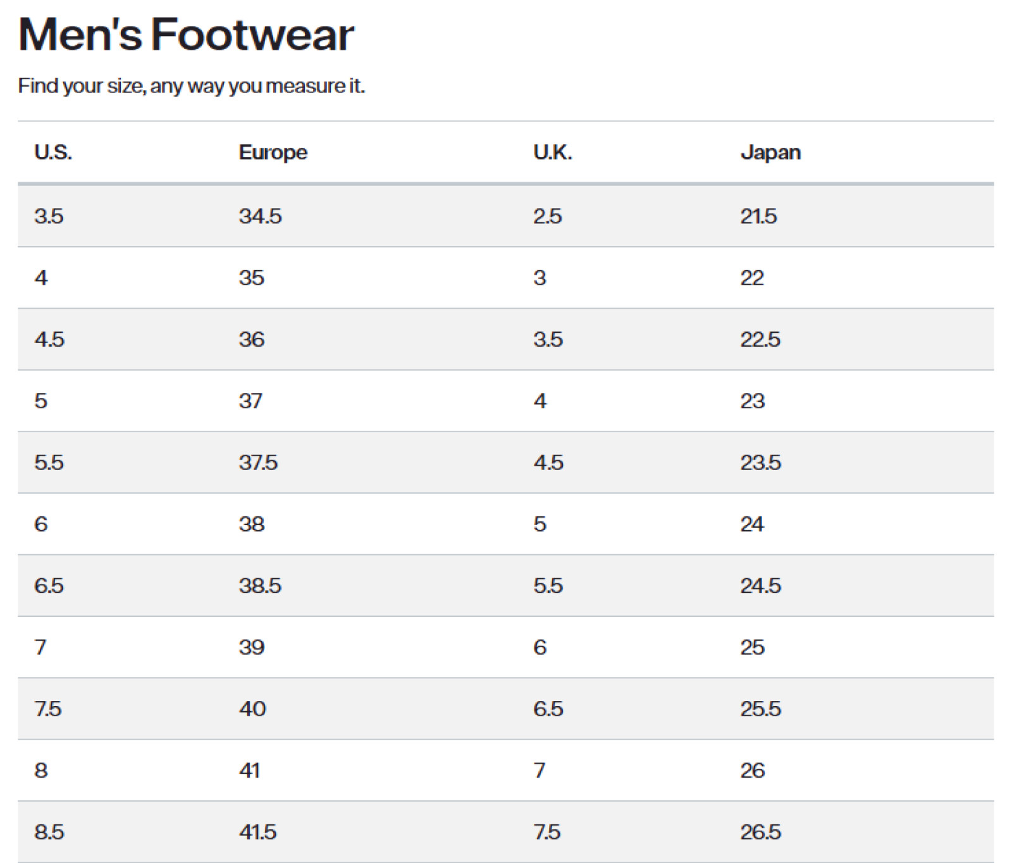The width and height of the screenshot is (1012, 863).
Task: Click Europe size 38 cell
Action: 251,524
